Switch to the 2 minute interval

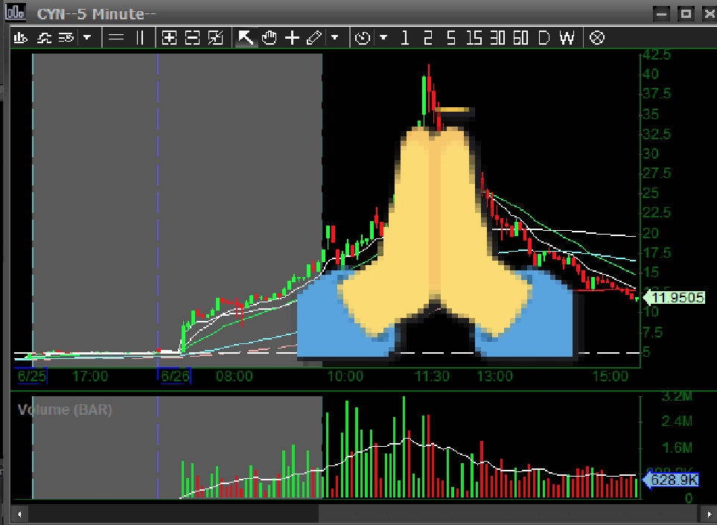pyautogui.click(x=428, y=37)
